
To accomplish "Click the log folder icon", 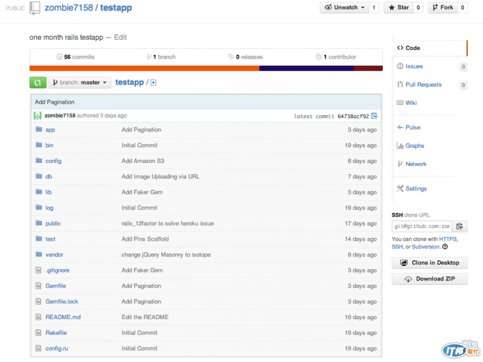I will click(x=39, y=208).
